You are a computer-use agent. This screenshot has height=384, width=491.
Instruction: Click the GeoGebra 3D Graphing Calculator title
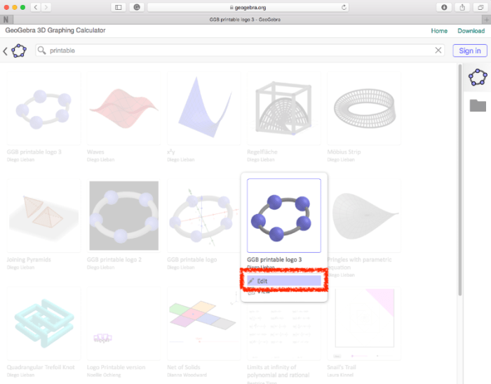pyautogui.click(x=55, y=30)
